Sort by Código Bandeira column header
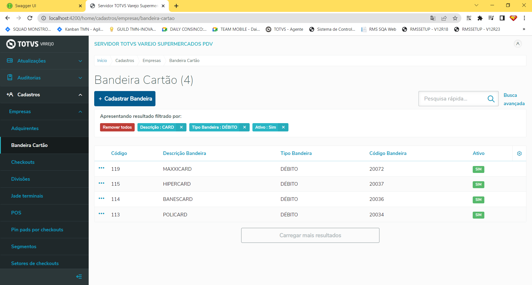Viewport: 532px width, 285px height. pyautogui.click(x=388, y=153)
